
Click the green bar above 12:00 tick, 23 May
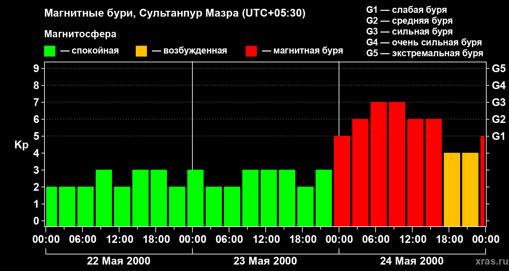269,198
